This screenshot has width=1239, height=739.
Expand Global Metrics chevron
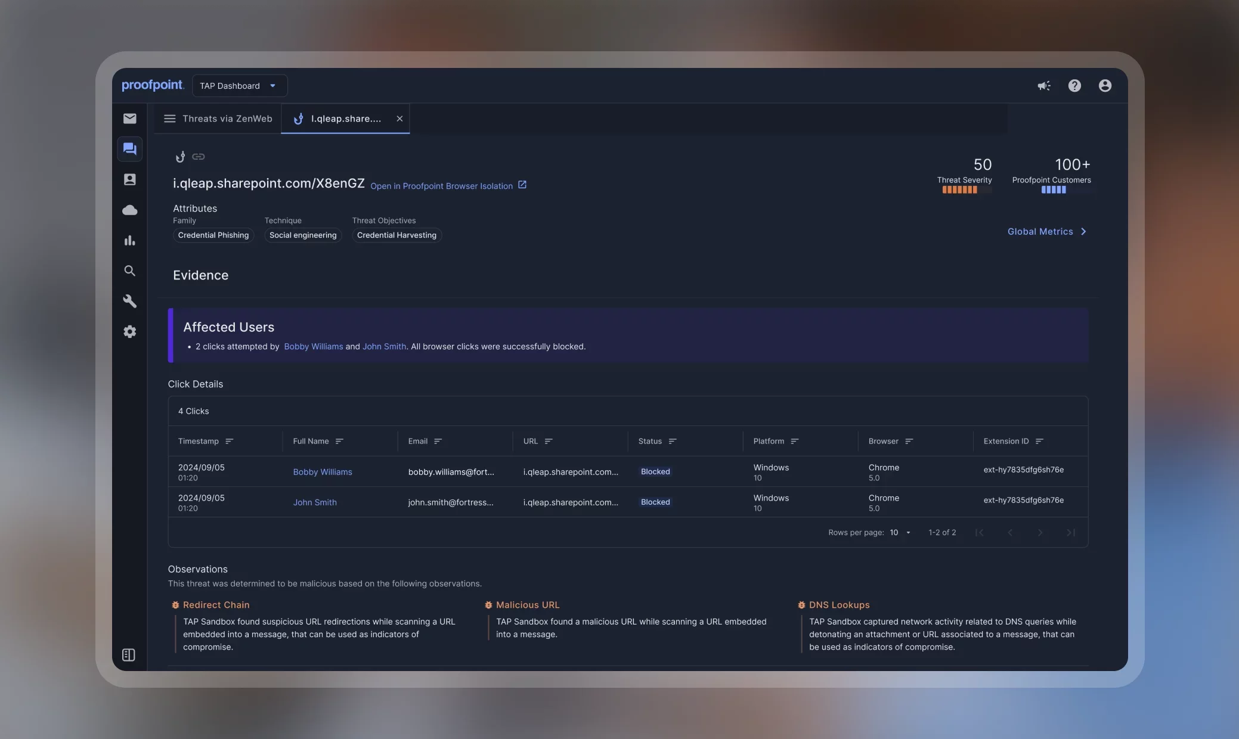click(1083, 232)
